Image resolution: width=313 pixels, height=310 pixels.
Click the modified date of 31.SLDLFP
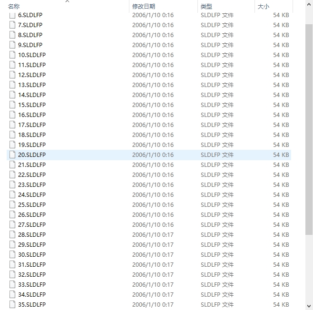coord(153,264)
